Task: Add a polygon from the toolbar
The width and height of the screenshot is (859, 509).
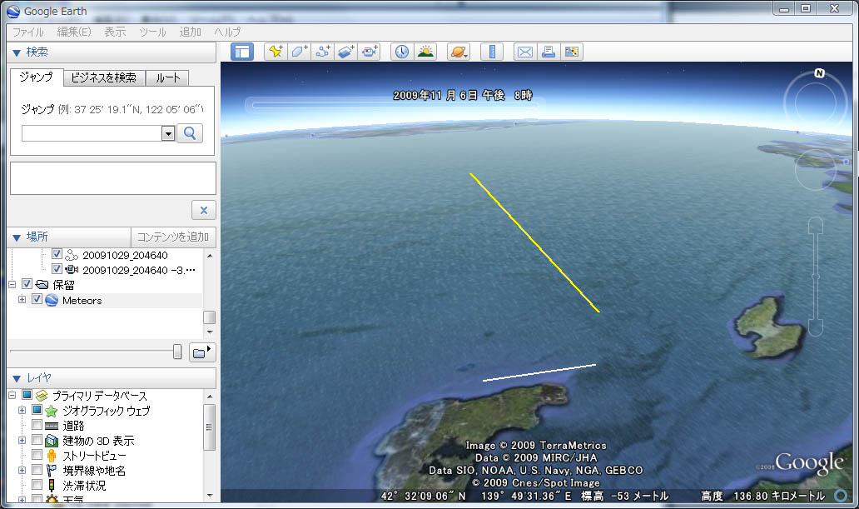Action: [299, 52]
